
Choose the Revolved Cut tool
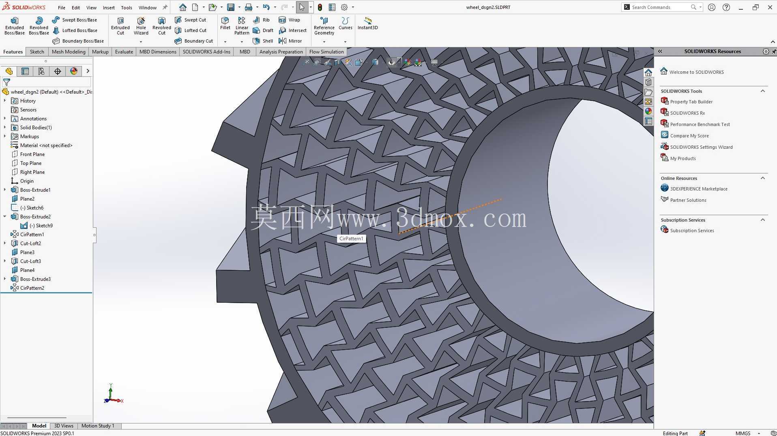162,26
